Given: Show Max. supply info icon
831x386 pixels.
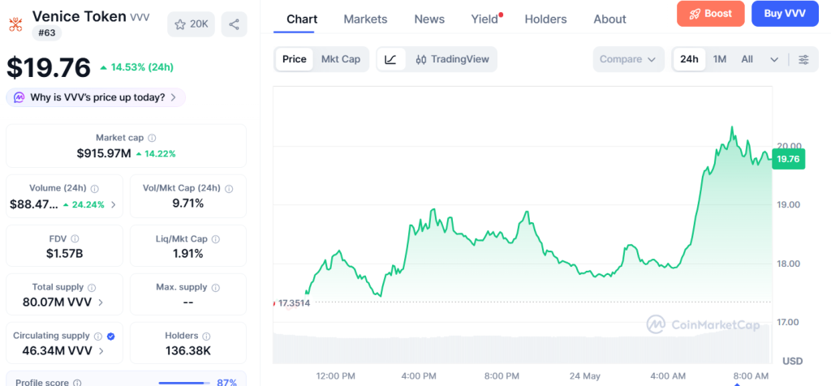Looking at the screenshot, I should (216, 288).
